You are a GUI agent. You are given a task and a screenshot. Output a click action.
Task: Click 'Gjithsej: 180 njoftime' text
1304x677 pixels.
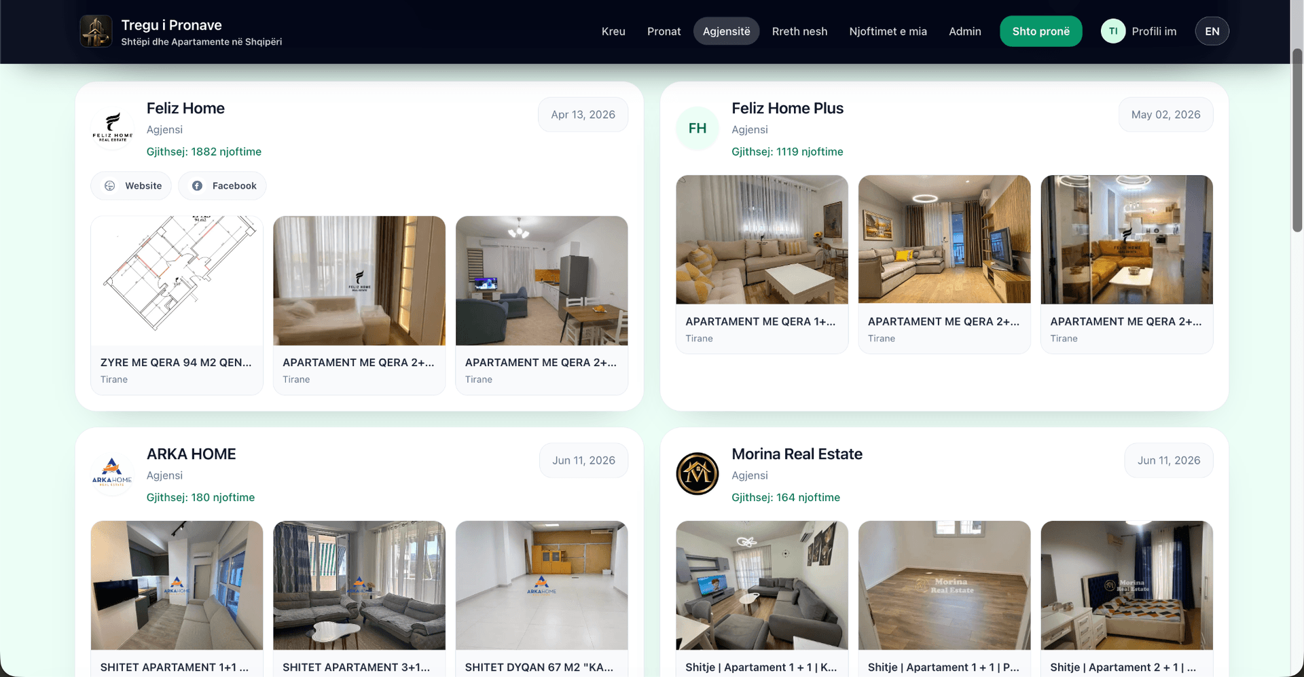click(x=200, y=497)
